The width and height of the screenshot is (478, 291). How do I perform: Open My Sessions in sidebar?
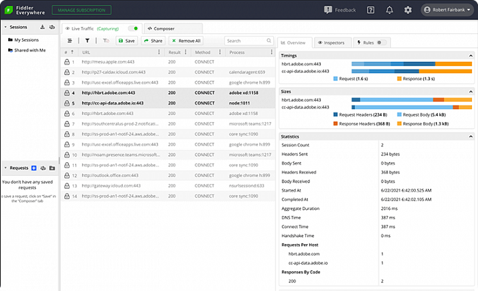[x=27, y=40]
